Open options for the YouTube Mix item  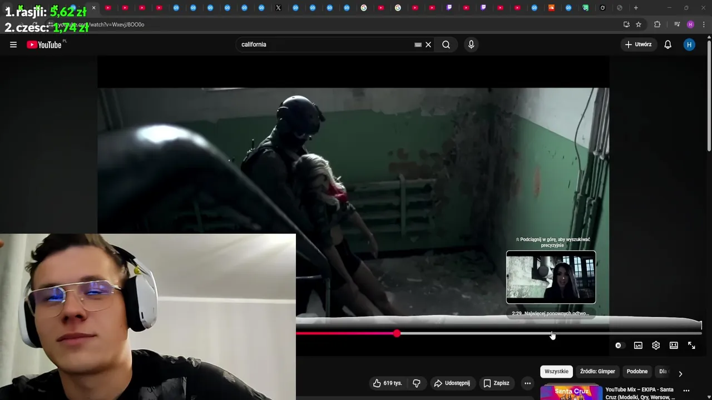(686, 391)
